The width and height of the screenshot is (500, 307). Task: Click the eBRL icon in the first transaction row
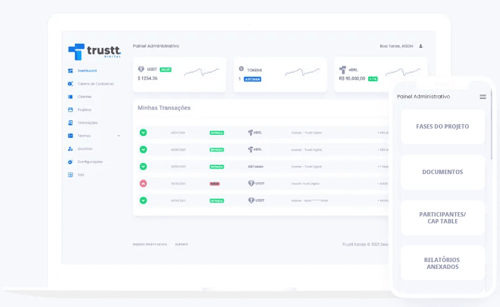tap(251, 133)
